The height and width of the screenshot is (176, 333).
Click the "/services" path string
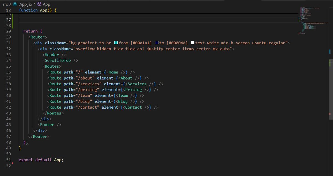[89, 84]
